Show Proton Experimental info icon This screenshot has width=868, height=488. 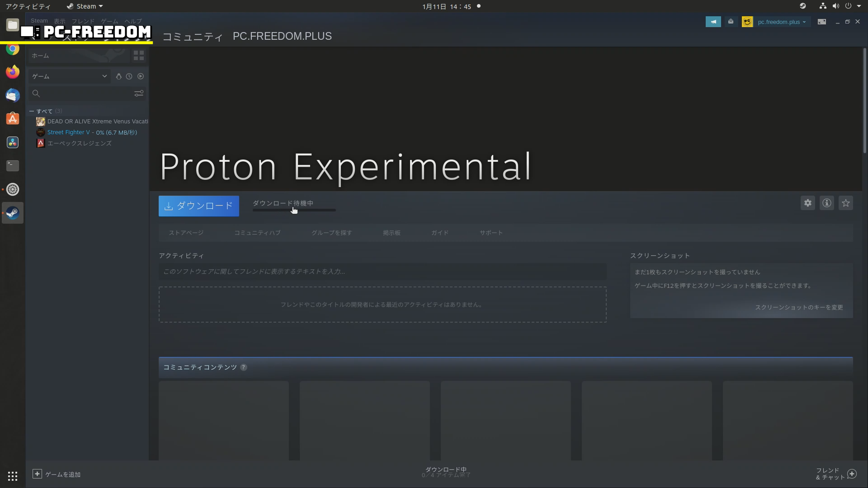[x=826, y=203]
